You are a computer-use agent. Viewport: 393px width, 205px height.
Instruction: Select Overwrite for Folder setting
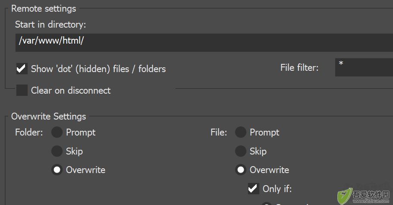(57, 170)
